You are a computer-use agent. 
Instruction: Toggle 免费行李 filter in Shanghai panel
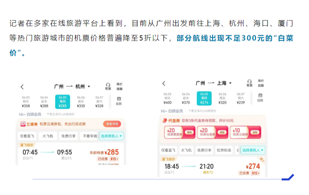[x=204, y=150]
